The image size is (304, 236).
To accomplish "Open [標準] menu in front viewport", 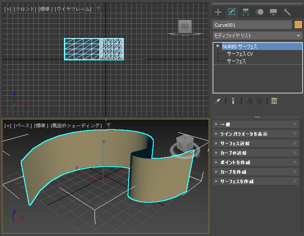I will pos(46,9).
